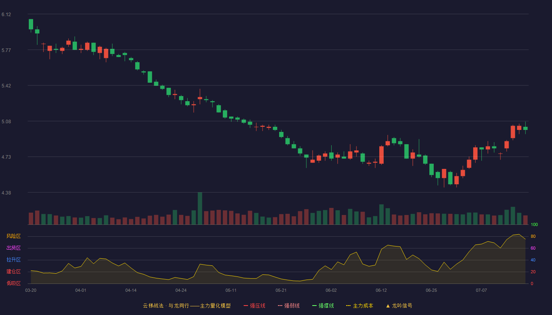Click the 05-21 date label
This screenshot has height=315, width=552.
click(x=281, y=290)
